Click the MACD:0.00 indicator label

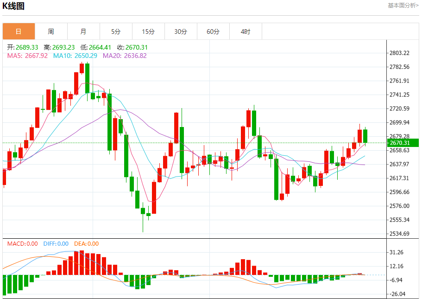(x=23, y=244)
